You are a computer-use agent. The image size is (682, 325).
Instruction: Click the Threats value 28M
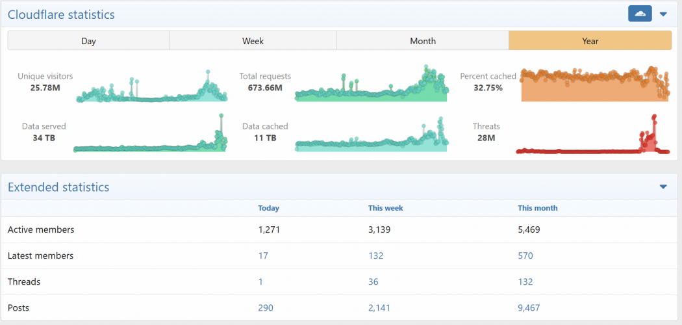click(x=486, y=138)
